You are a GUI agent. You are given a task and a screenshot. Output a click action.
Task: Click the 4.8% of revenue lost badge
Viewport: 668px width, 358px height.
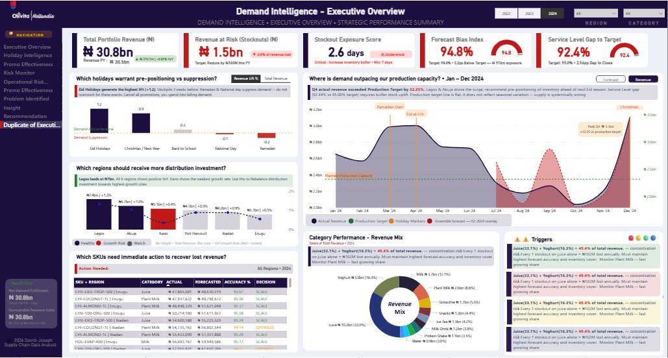point(271,54)
